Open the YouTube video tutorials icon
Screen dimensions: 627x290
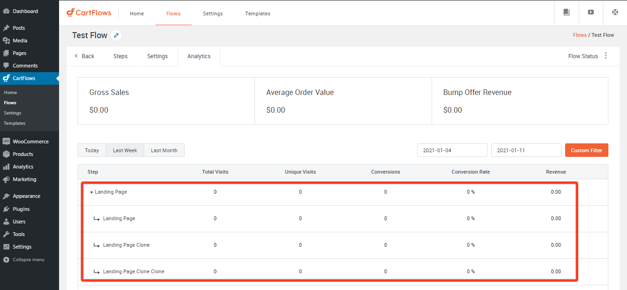click(x=590, y=13)
